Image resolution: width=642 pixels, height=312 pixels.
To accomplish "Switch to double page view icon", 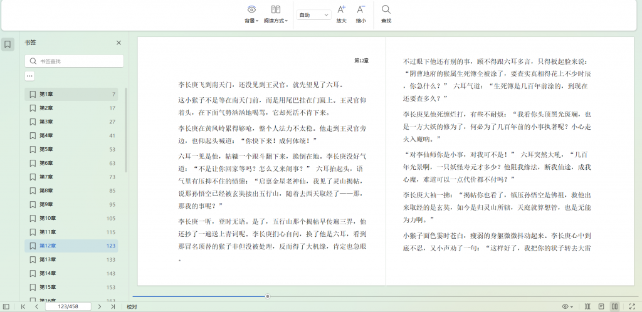I will click(x=614, y=306).
